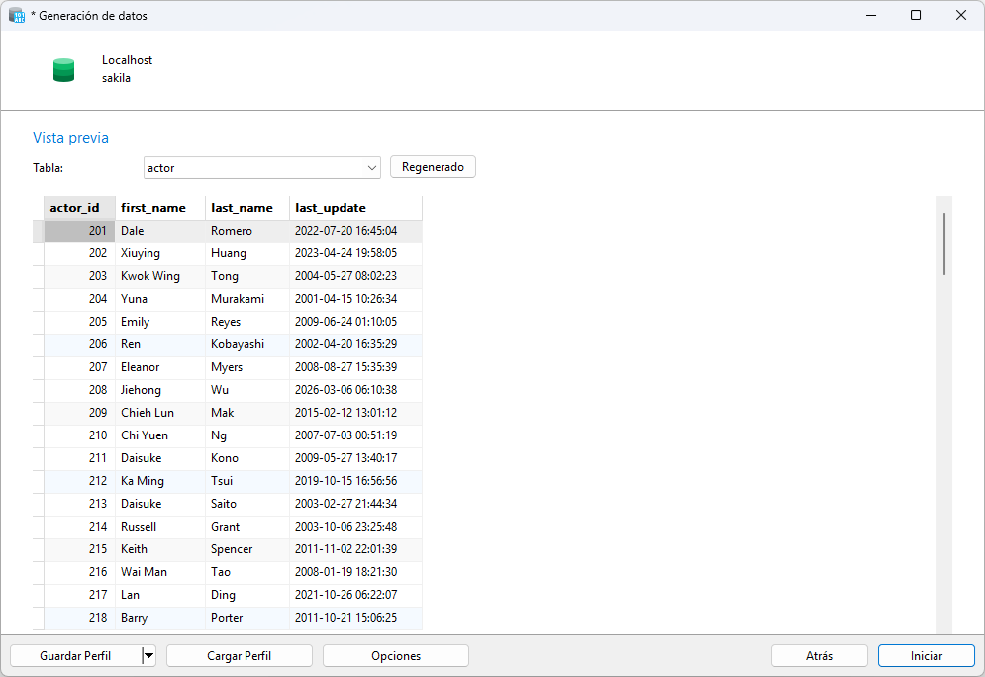Click the Guardar Perfil button

pyautogui.click(x=76, y=655)
